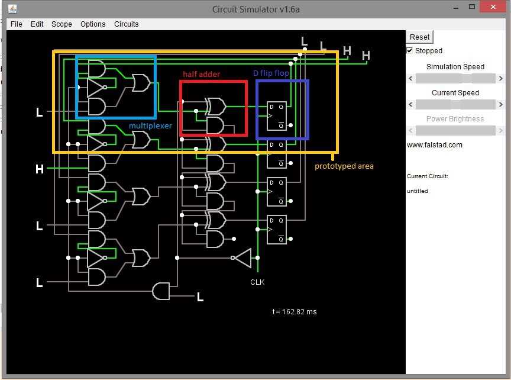Click the t= 162.82 ms time readout
This screenshot has height=380, width=511.
point(295,312)
